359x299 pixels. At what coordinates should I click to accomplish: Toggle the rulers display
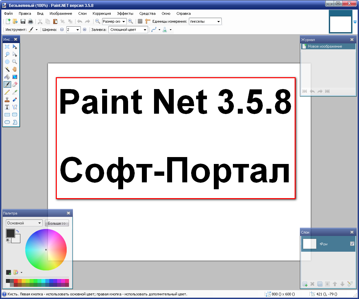[148, 21]
